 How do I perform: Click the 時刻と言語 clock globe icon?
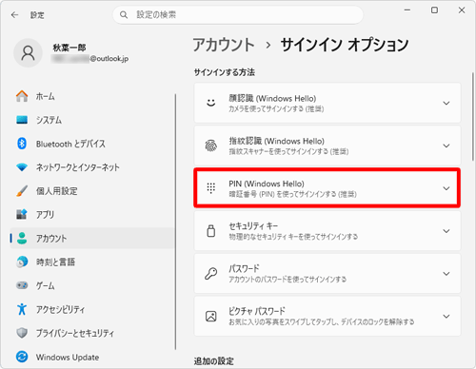click(22, 262)
